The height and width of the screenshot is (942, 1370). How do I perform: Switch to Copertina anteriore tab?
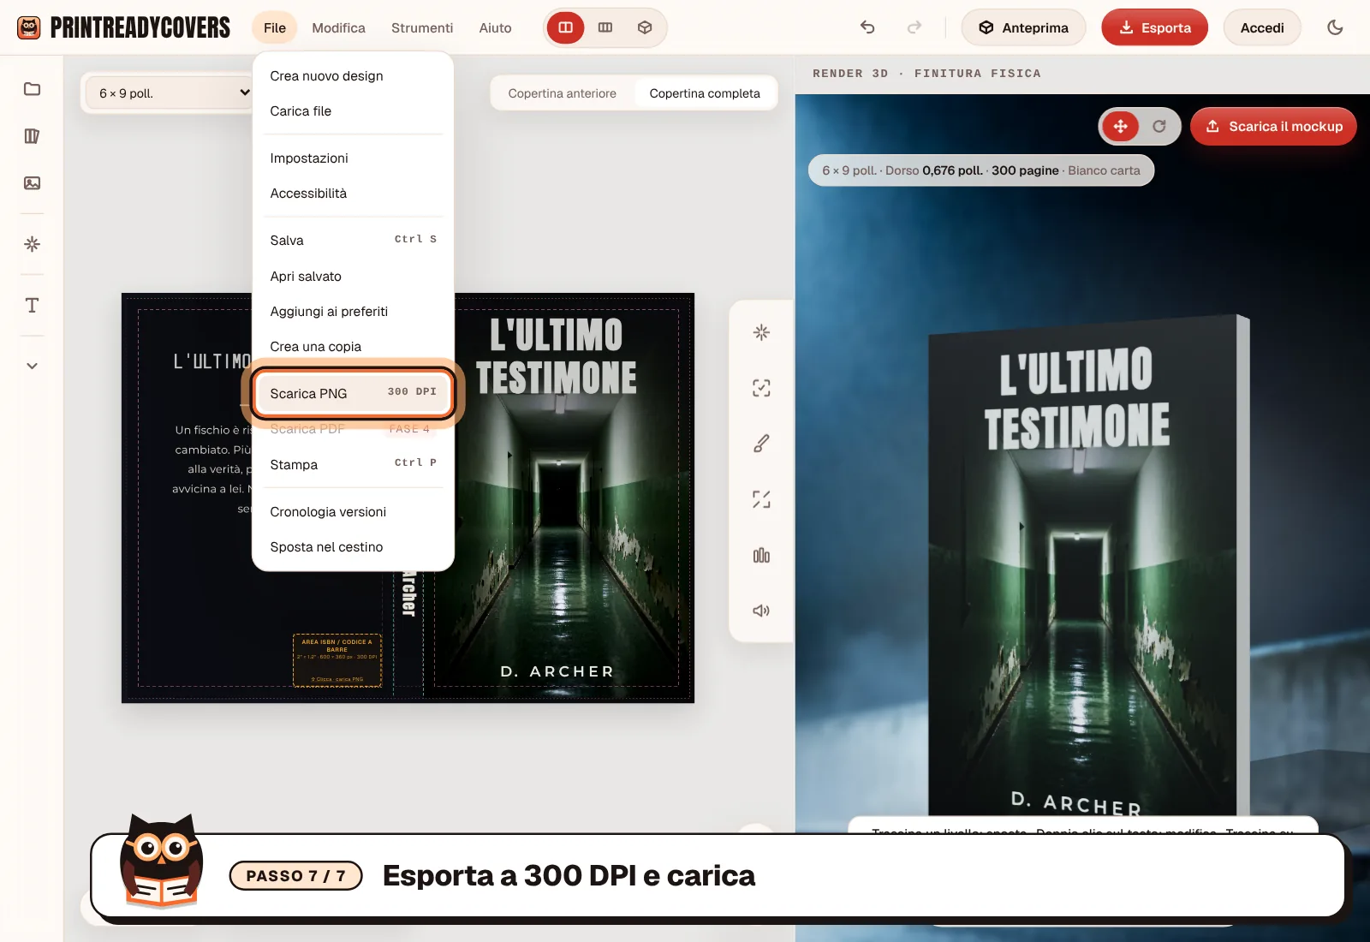[562, 93]
